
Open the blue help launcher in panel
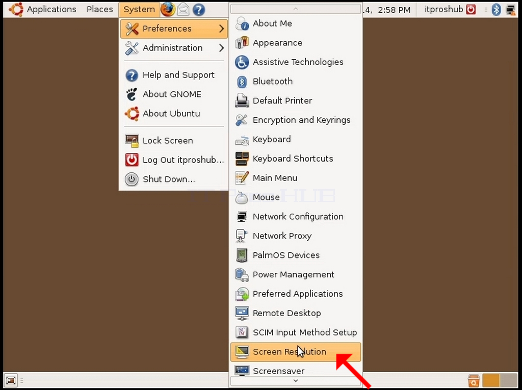pyautogui.click(x=199, y=10)
